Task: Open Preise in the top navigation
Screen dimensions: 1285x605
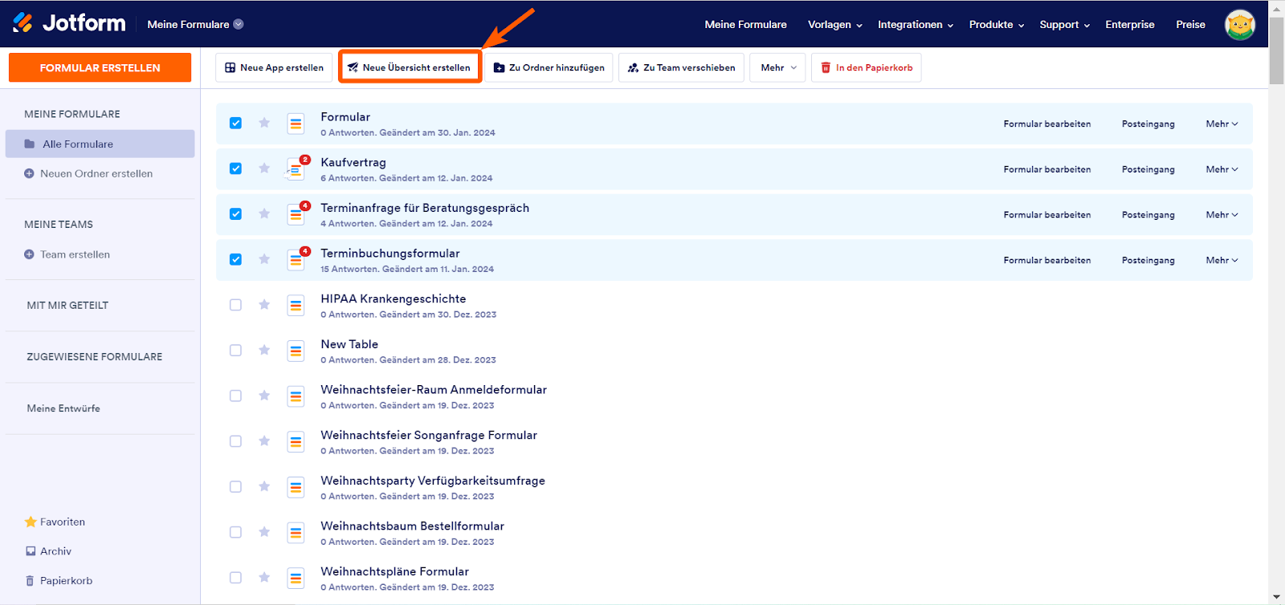Action: pos(1190,25)
